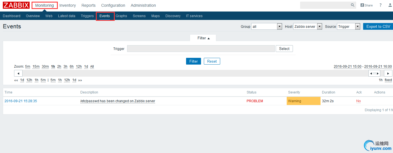
Task: Open the Share link
Action: coord(366,5)
